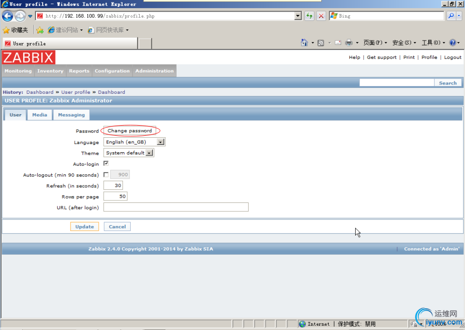Switch to the Media tab
Screen dimensions: 465x330
coord(40,115)
